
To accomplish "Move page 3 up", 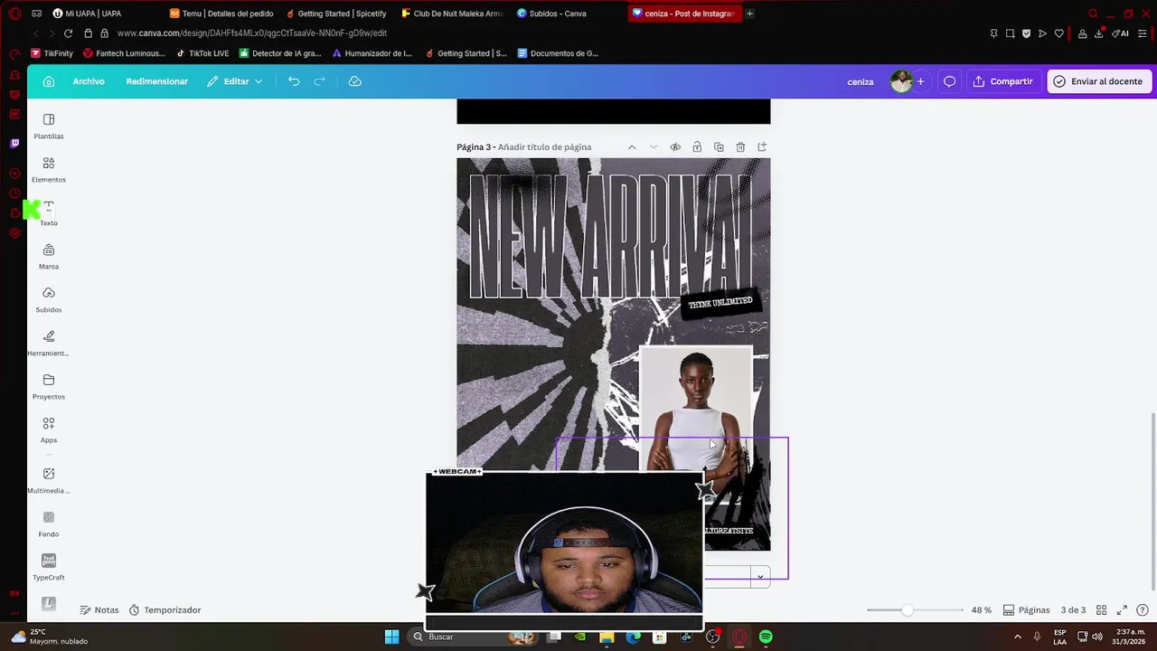I will point(632,147).
